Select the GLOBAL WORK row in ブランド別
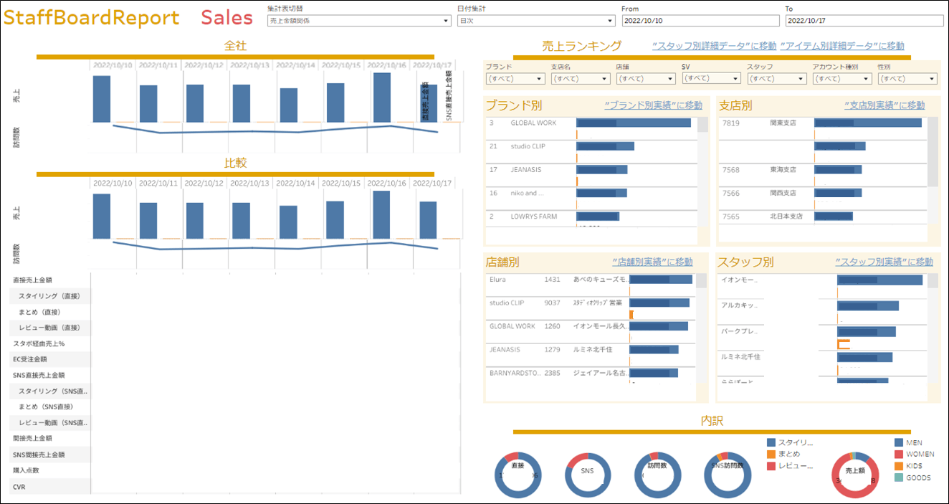 coord(533,123)
